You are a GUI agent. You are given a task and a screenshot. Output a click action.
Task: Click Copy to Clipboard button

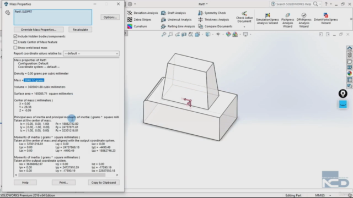click(x=104, y=183)
